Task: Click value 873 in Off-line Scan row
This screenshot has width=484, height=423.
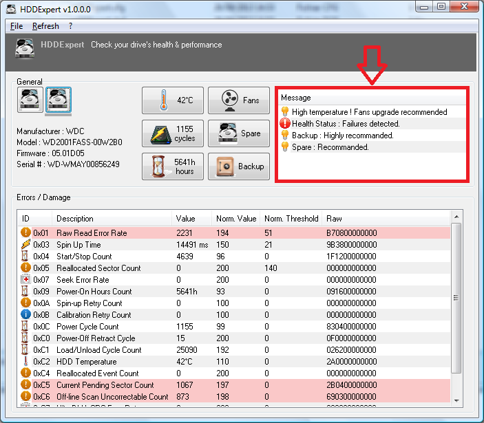Action: (x=182, y=397)
